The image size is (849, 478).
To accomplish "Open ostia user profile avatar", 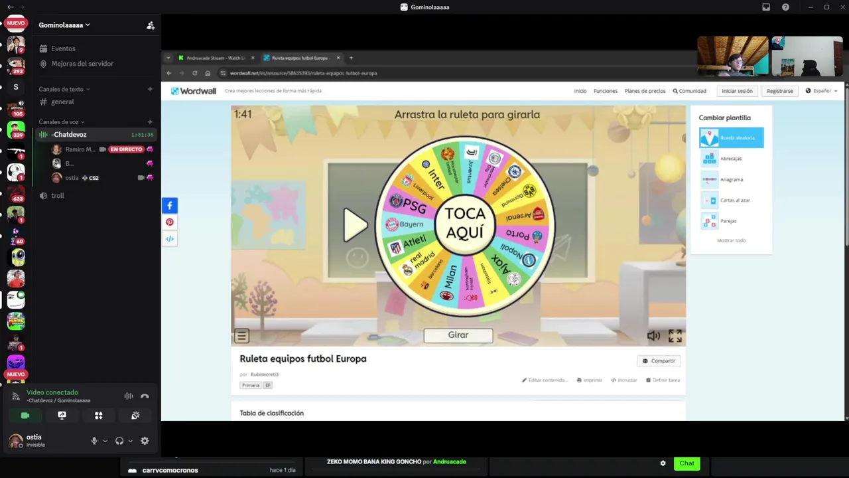I will point(16,441).
